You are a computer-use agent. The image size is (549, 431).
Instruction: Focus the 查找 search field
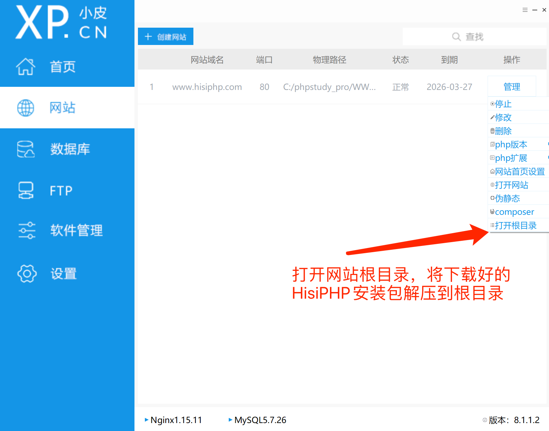pyautogui.click(x=474, y=37)
